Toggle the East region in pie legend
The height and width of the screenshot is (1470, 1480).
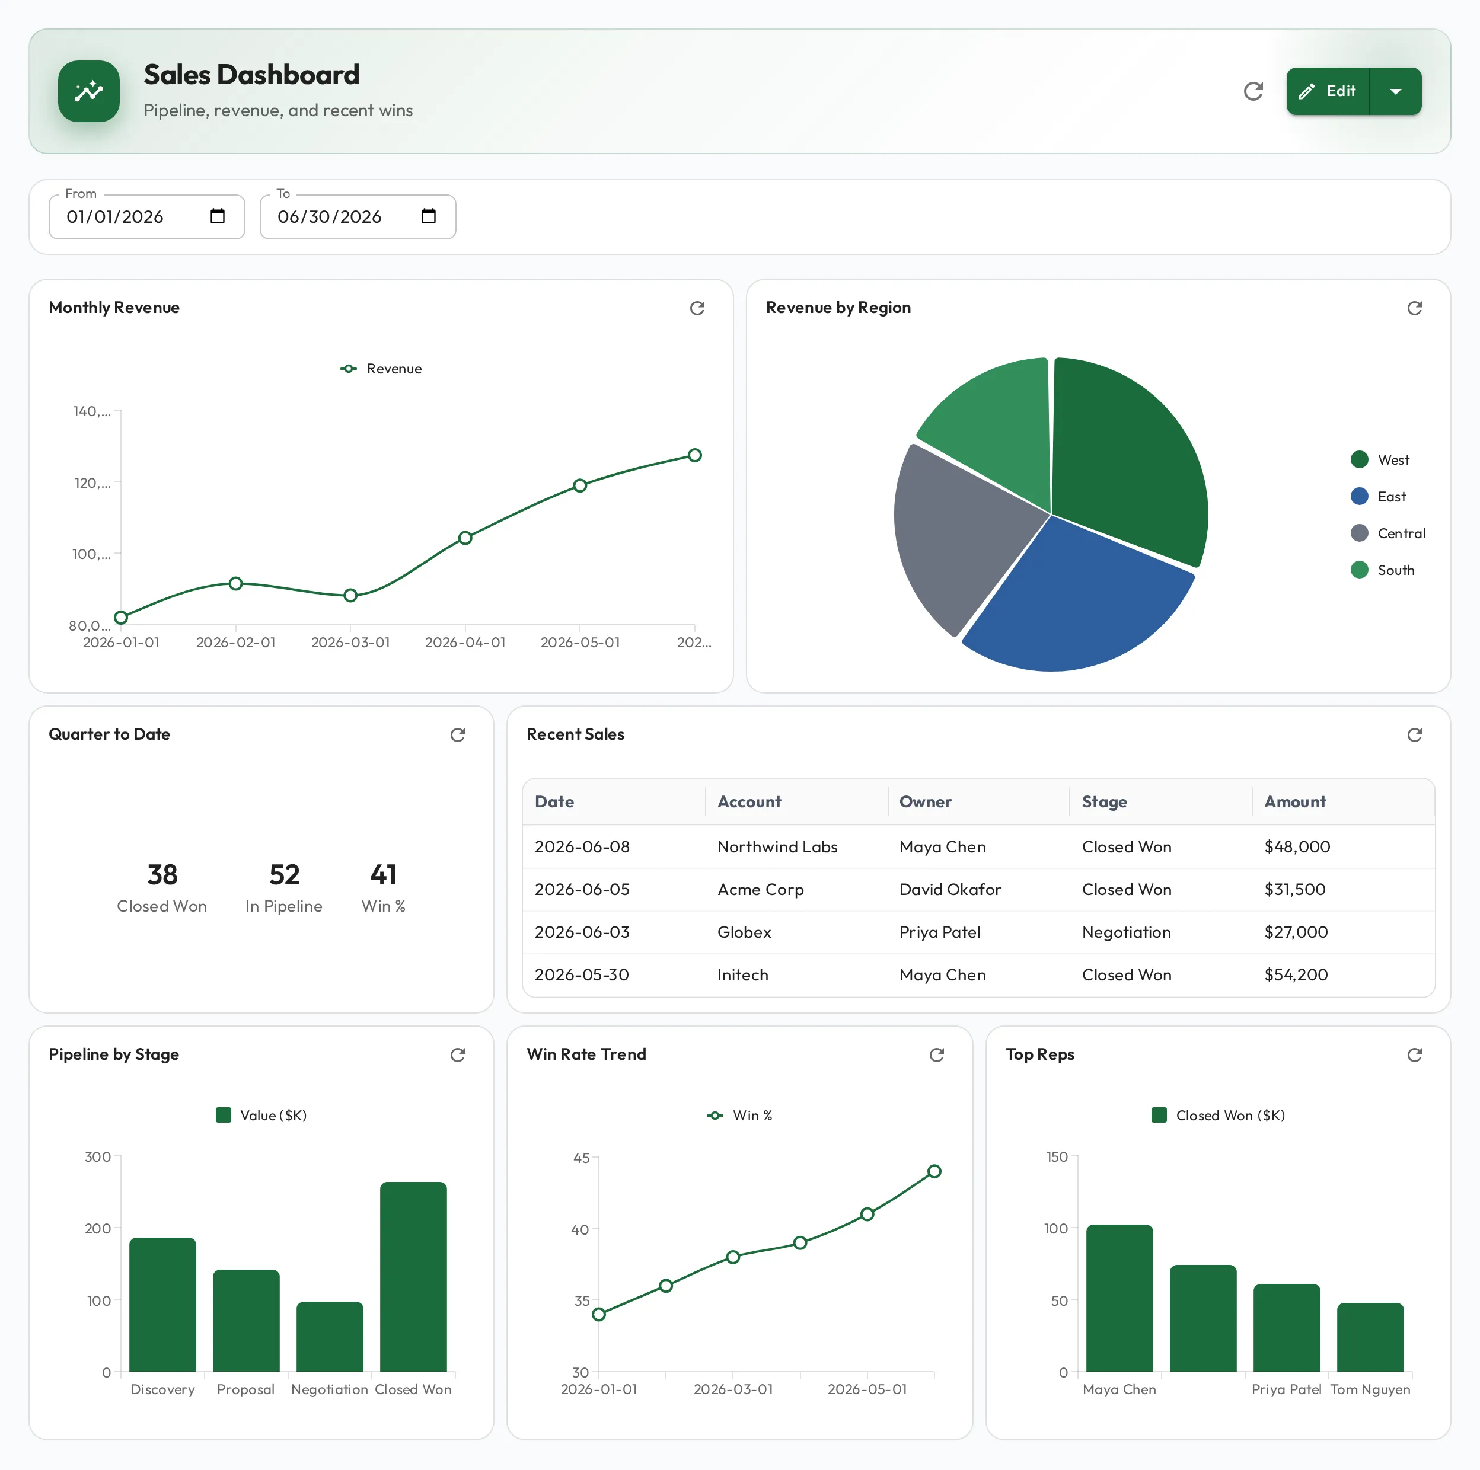(1378, 496)
